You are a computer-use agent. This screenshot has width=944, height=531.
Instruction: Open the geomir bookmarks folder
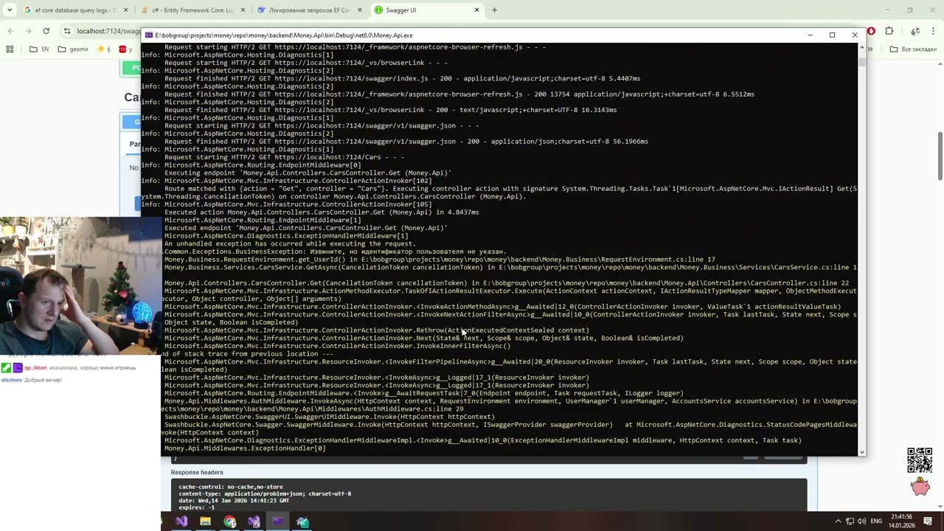click(x=73, y=49)
